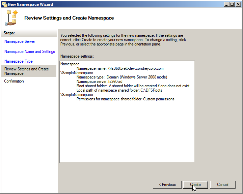Click the Review Settings and Create Namespace heading

point(69,18)
